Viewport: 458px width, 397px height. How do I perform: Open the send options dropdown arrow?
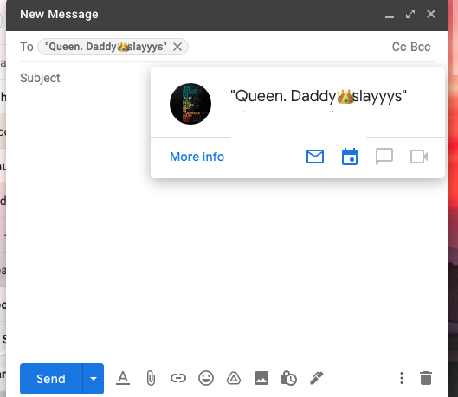(x=94, y=379)
